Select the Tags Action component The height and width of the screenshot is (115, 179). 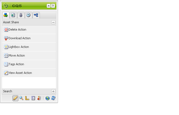[29, 64]
